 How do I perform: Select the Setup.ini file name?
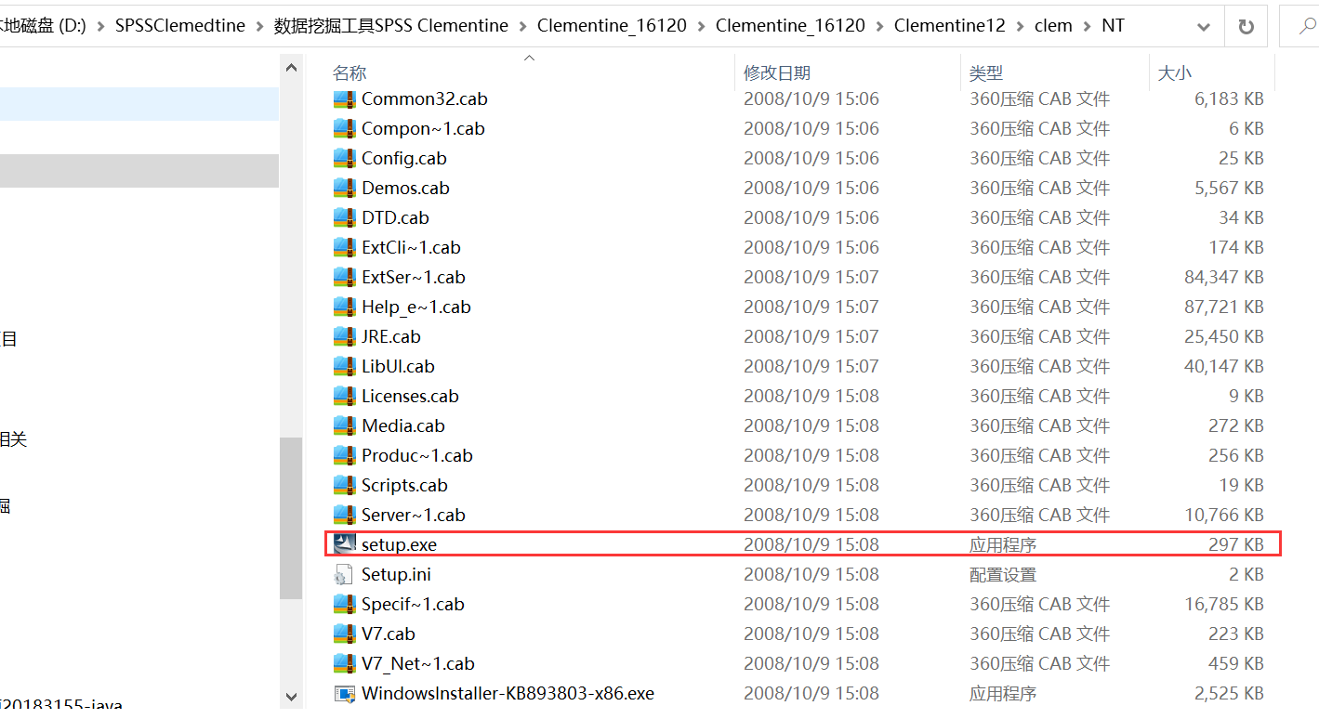pos(396,574)
